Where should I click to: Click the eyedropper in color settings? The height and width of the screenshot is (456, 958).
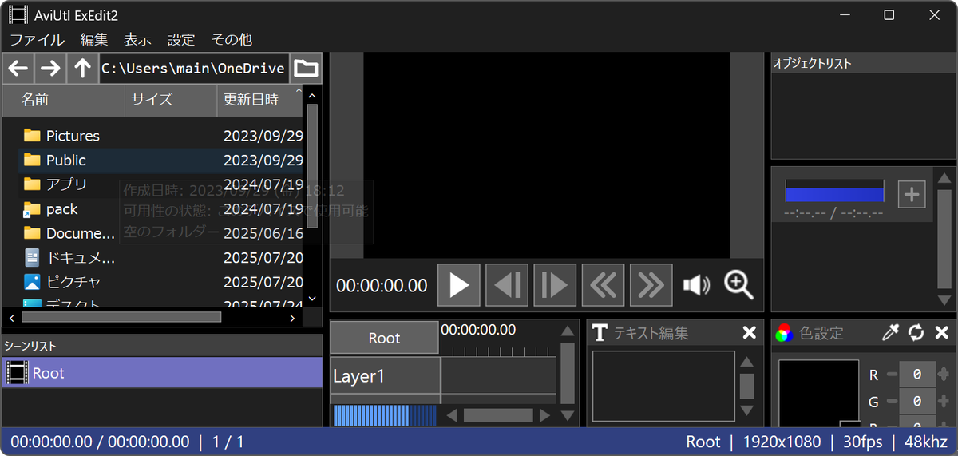pos(890,333)
